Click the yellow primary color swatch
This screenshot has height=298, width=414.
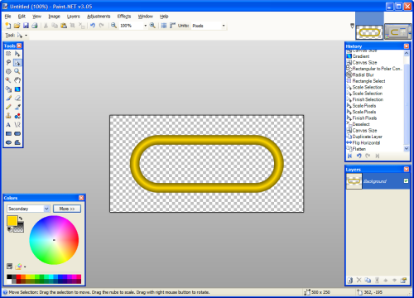tap(12, 221)
